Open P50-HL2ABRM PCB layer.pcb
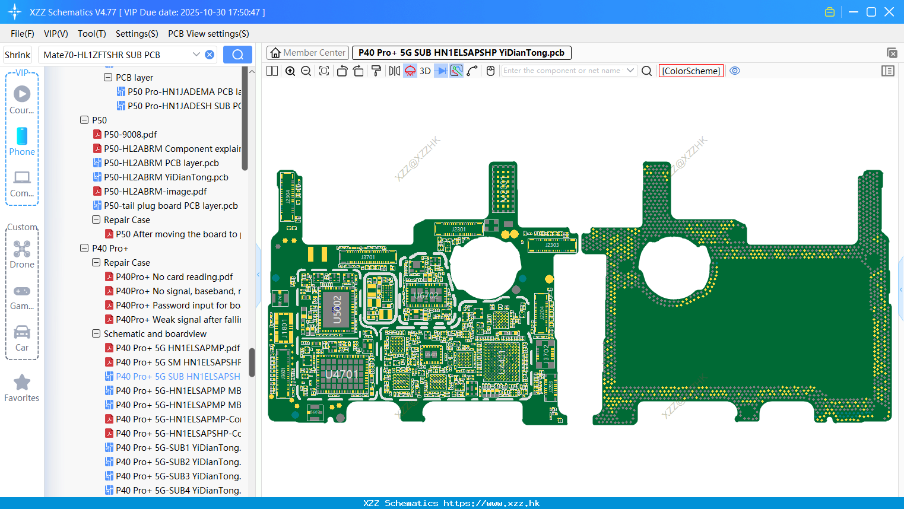The height and width of the screenshot is (509, 904). pos(156,163)
